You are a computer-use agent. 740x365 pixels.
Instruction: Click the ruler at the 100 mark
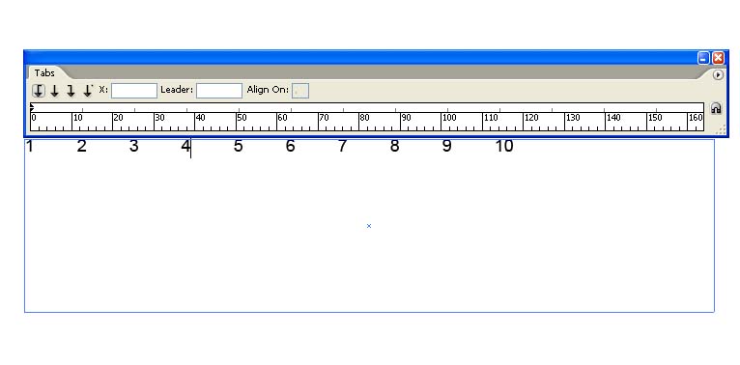[449, 118]
